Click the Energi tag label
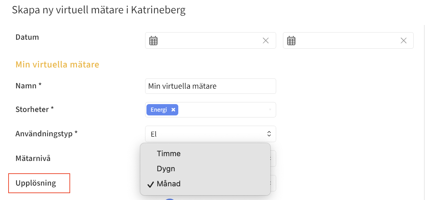Screen dimensions: 425x200 159,110
